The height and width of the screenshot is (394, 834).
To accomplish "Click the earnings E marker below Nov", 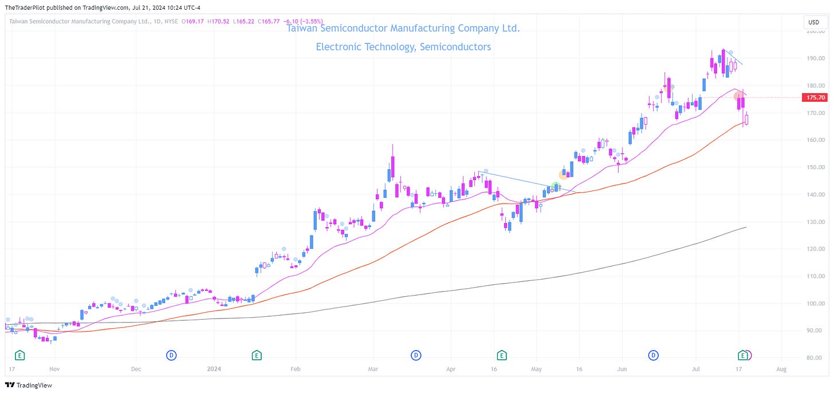I will 19,355.
